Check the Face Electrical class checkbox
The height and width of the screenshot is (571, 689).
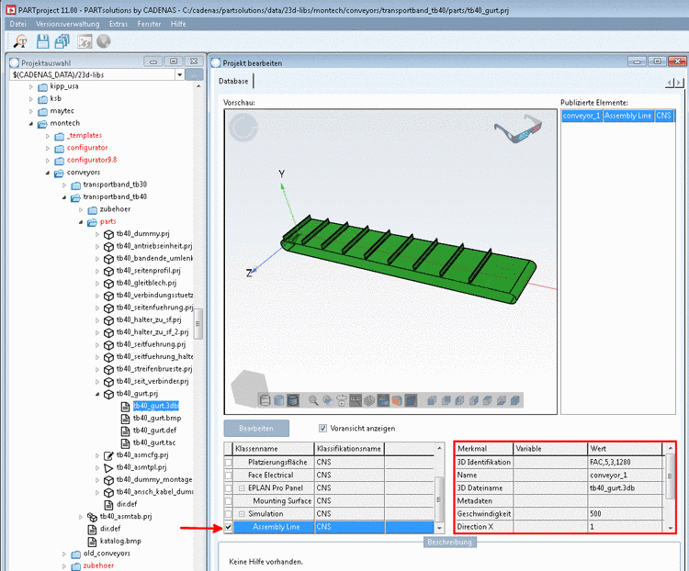[x=228, y=475]
